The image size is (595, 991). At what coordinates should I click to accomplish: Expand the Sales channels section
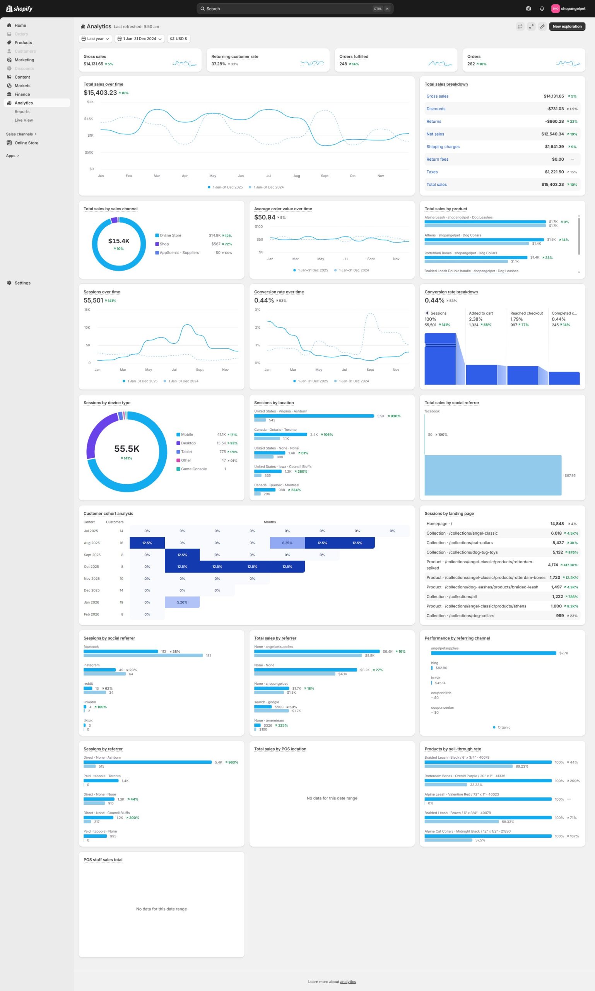pos(21,134)
